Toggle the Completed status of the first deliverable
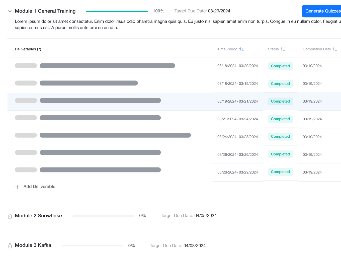This screenshot has height=257, width=341. pyautogui.click(x=280, y=66)
